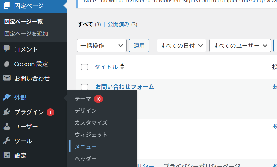This screenshot has height=167, width=277.
Task: Open the 一括操作 bulk actions dropdown
Action: pyautogui.click(x=101, y=46)
